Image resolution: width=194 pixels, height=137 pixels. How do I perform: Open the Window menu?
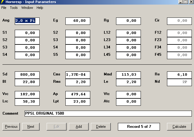27,8
